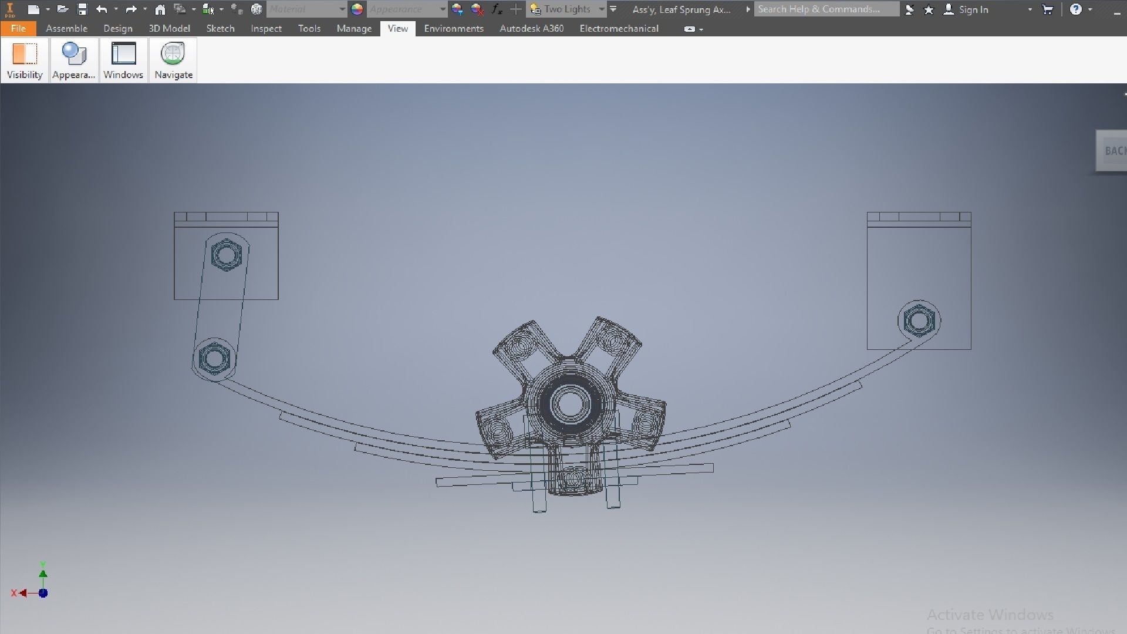Expand the Undo history dropdown arrow
The image size is (1127, 634).
point(116,9)
